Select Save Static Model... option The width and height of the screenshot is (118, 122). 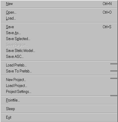(x=59, y=51)
